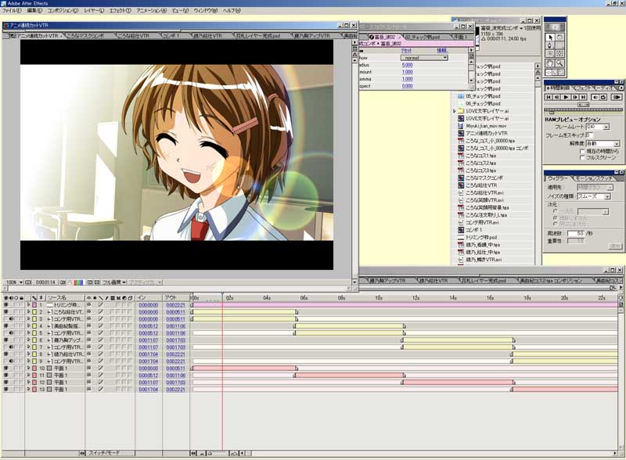The height and width of the screenshot is (460, 626).
Task: Hide video of layer 1 トリミング枠
Action: point(5,305)
